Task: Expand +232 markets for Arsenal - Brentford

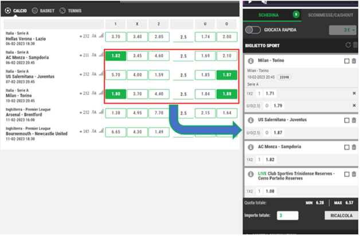Action: pyautogui.click(x=88, y=112)
